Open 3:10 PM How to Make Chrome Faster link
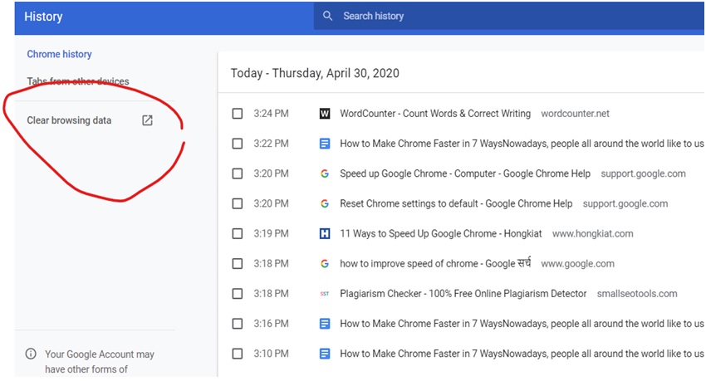This screenshot has width=706, height=381. [522, 354]
